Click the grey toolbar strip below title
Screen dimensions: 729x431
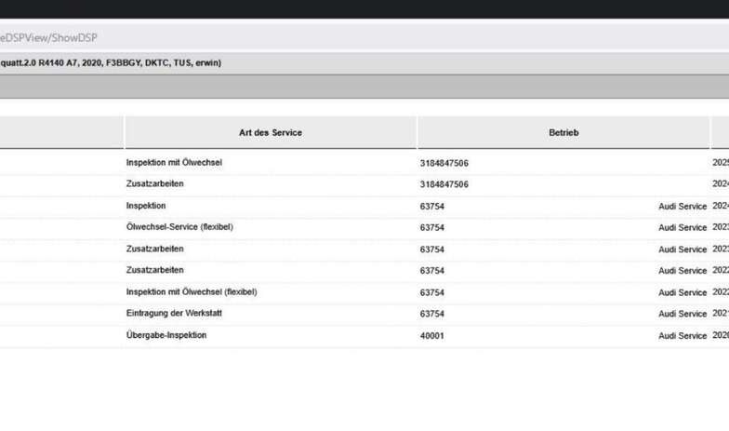(x=364, y=87)
